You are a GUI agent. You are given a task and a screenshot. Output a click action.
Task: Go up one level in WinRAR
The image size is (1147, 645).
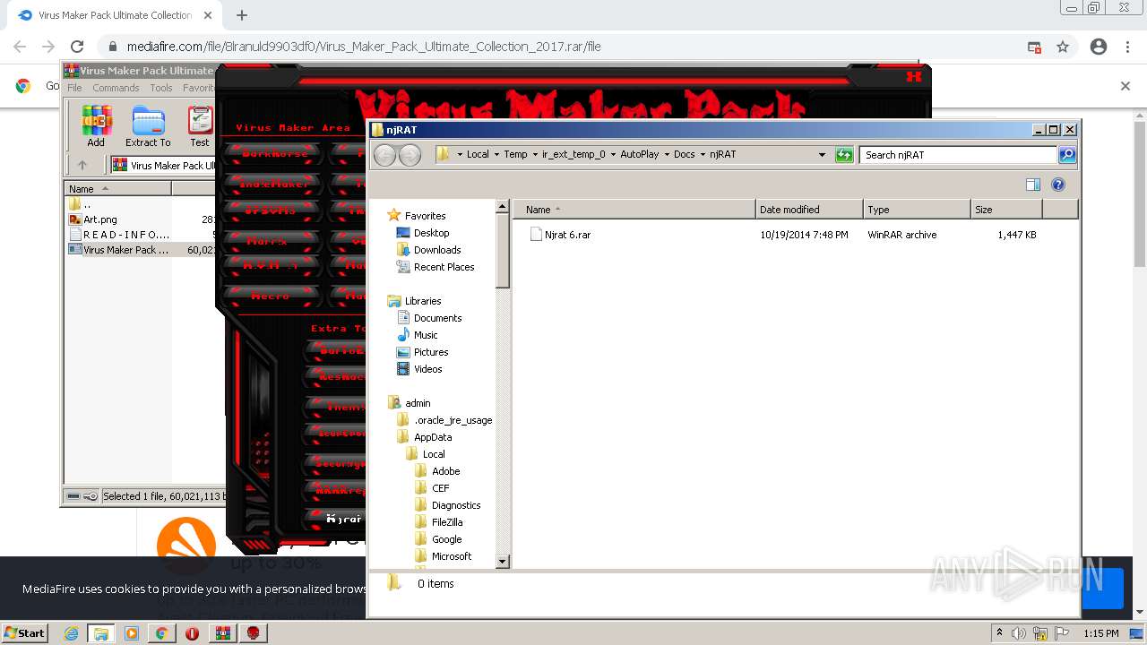point(82,165)
